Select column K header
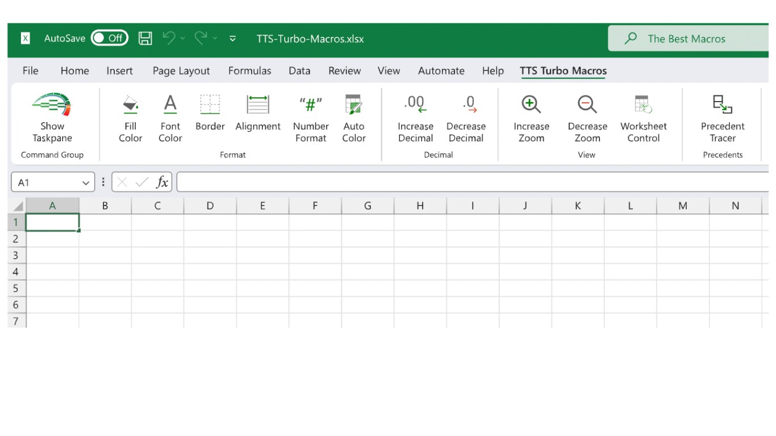Screen dimensions: 776x436 click(x=578, y=206)
